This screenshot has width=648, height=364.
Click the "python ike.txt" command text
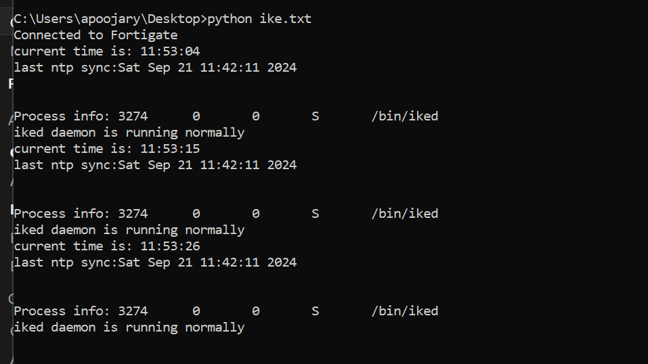[259, 19]
